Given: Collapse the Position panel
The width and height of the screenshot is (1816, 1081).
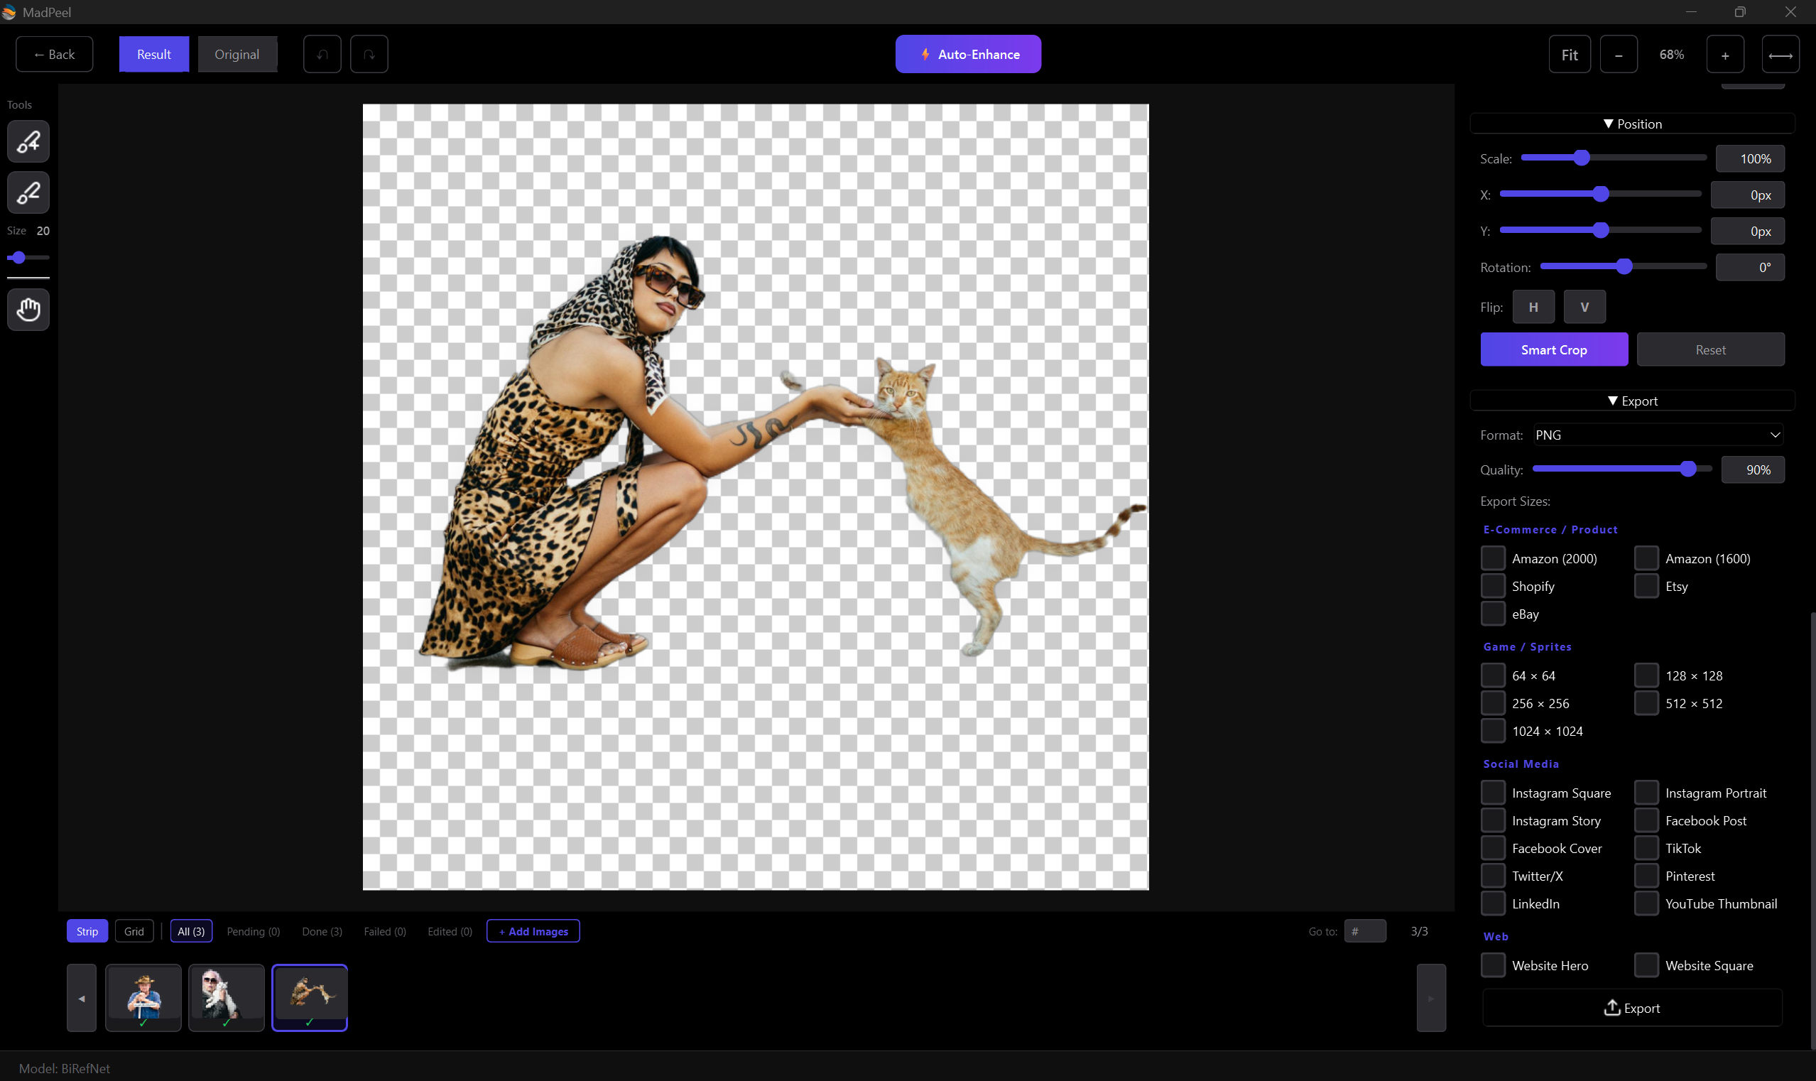Looking at the screenshot, I should point(1632,124).
